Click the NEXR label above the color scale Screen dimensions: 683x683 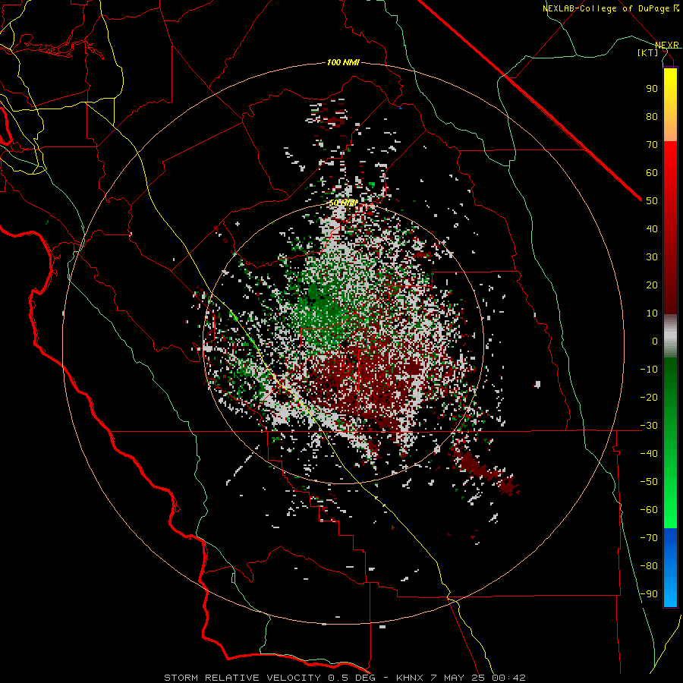(666, 45)
